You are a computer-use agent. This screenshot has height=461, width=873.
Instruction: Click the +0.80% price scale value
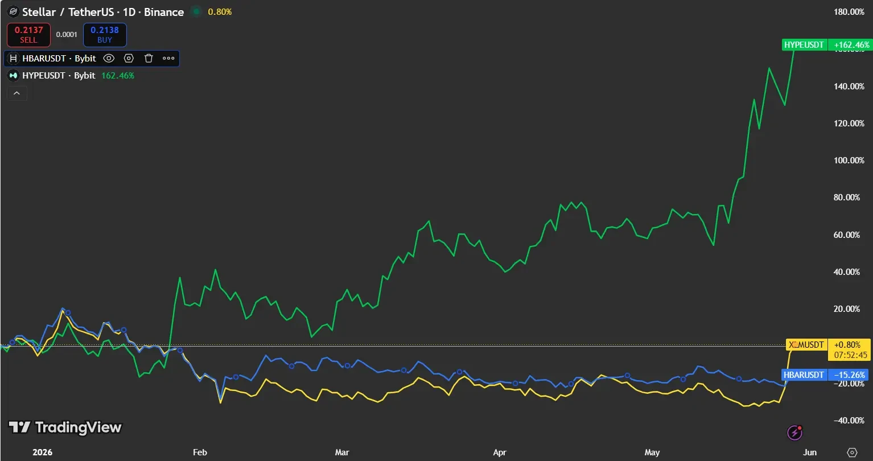click(x=847, y=345)
